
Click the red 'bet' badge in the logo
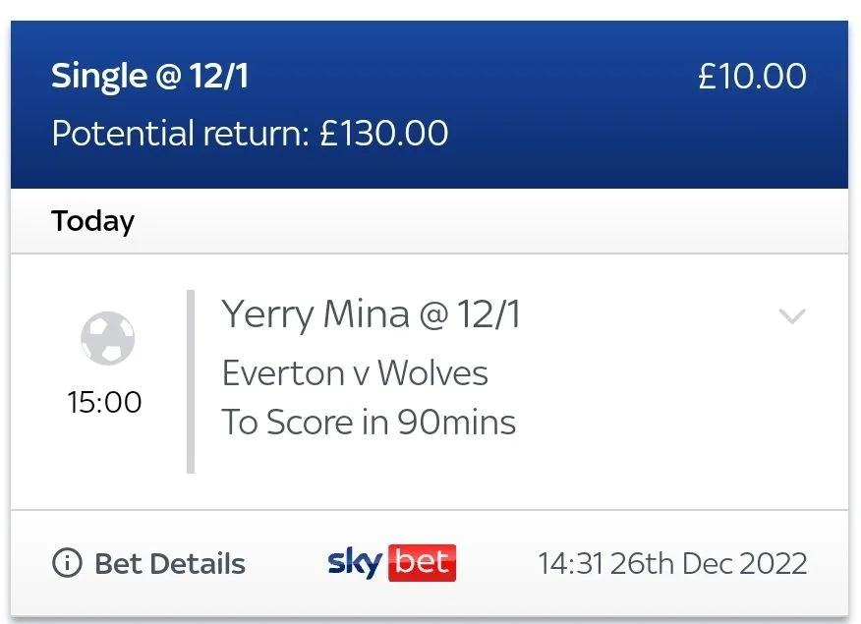tap(423, 563)
